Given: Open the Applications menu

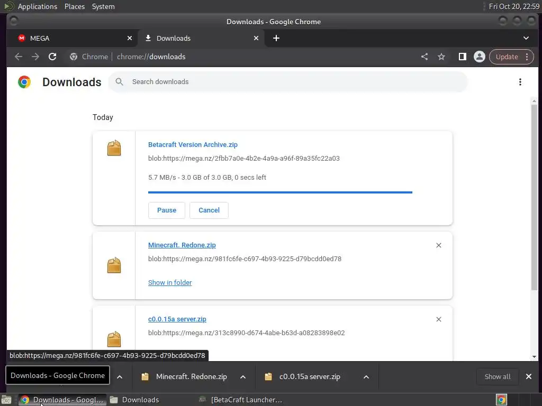Looking at the screenshot, I should (x=38, y=6).
